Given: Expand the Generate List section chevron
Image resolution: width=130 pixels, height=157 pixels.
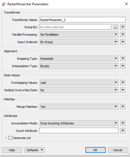Looking at the screenshot, I should click(x=6, y=138).
